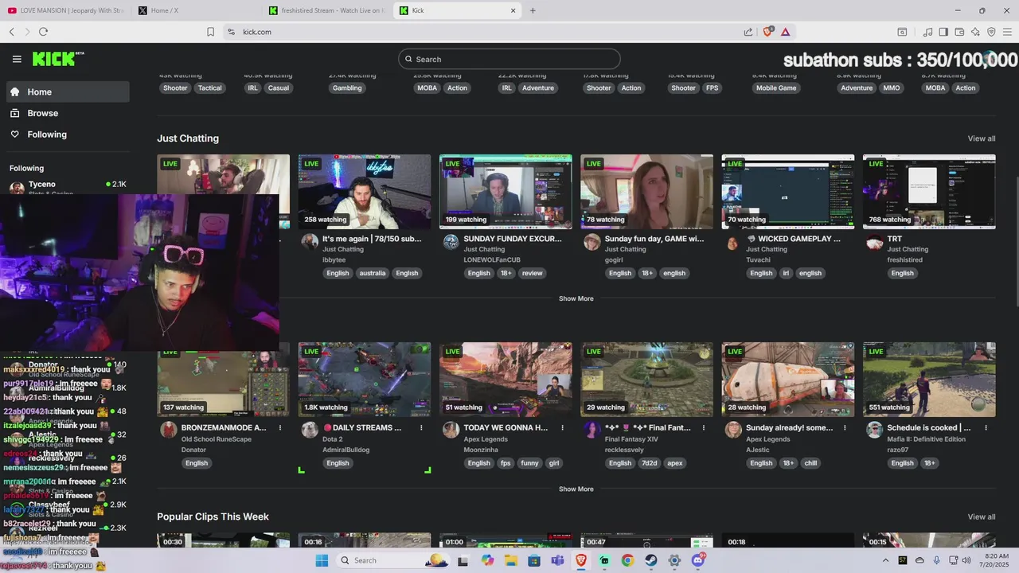Image resolution: width=1019 pixels, height=573 pixels.
Task: Go back with browser back arrow
Action: (12, 32)
